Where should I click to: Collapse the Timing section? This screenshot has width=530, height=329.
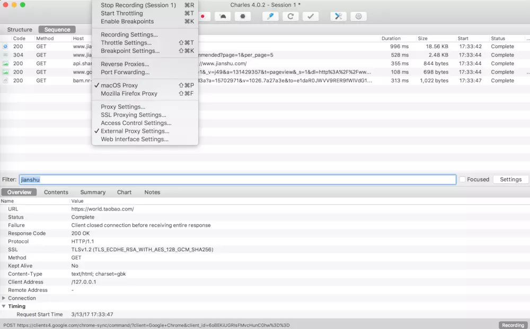4,306
